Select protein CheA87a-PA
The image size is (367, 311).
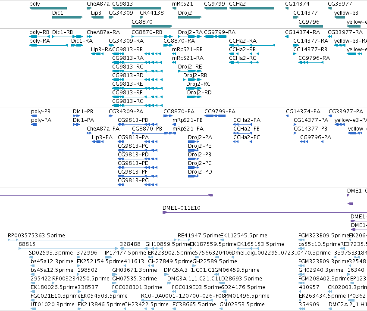pyautogui.click(x=89, y=133)
